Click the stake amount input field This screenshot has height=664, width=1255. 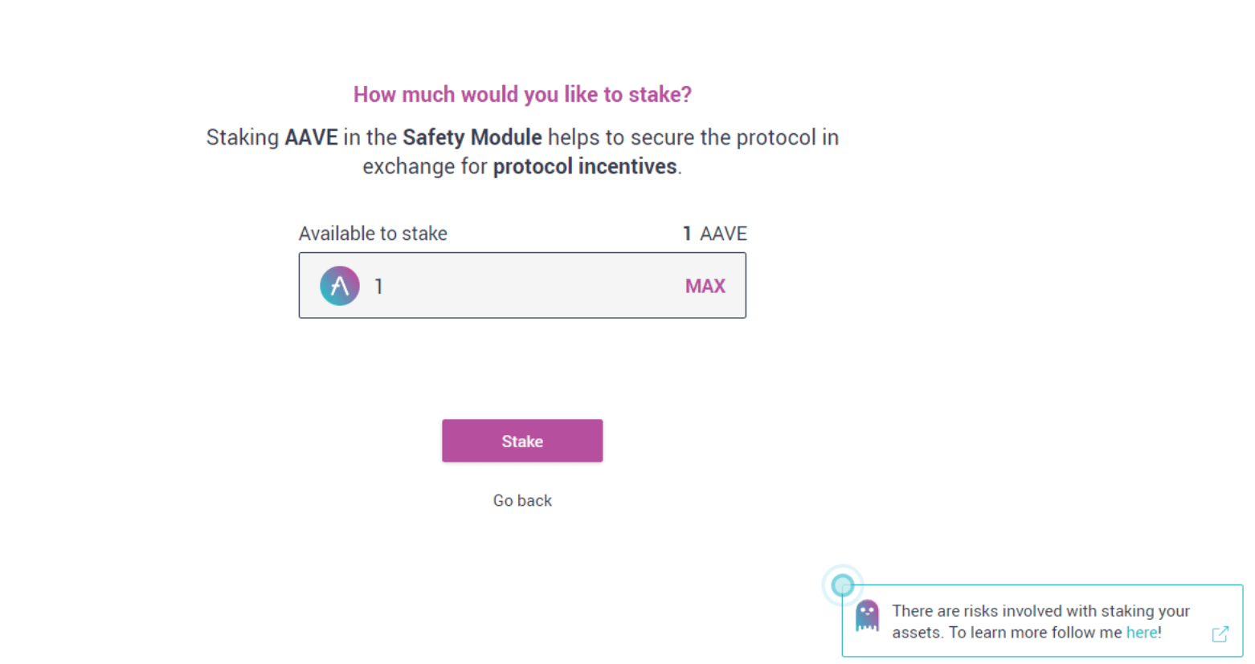tap(522, 285)
